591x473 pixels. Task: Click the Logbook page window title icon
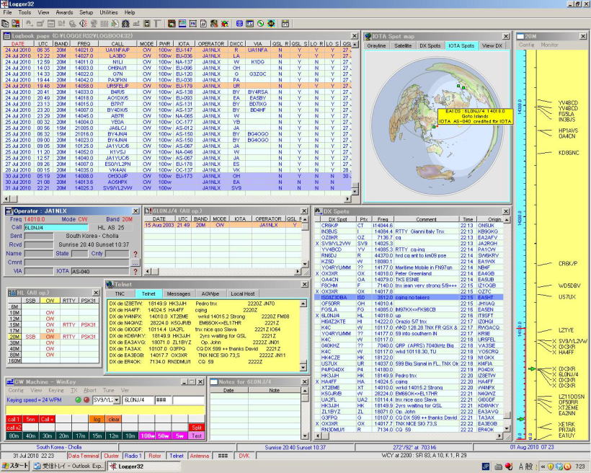tap(6, 36)
